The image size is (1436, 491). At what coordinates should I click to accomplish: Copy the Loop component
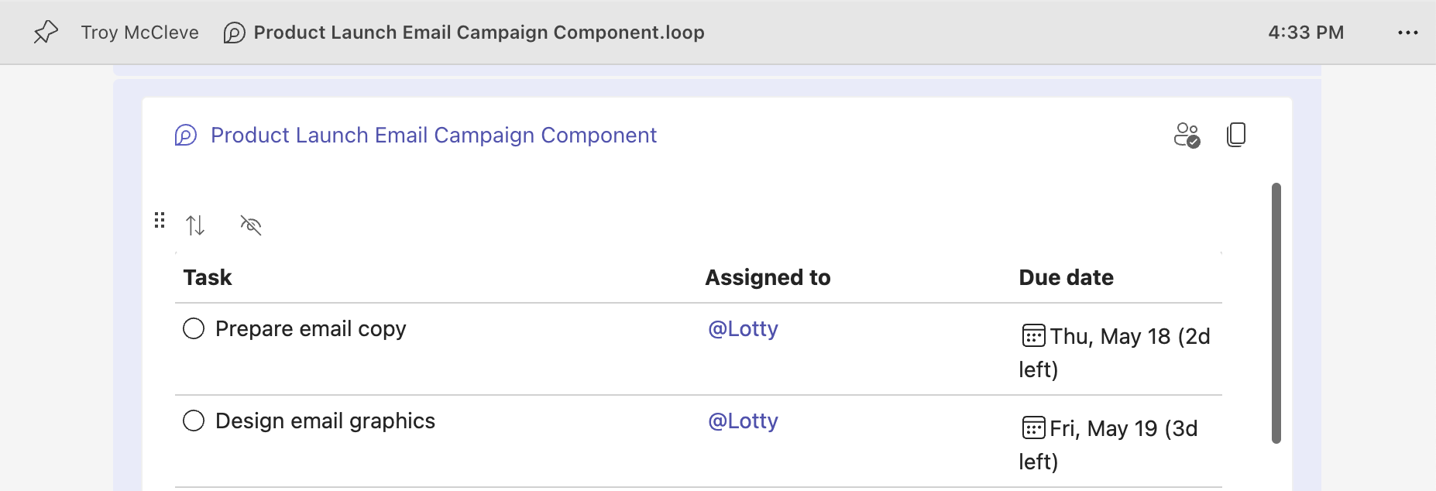click(1236, 134)
